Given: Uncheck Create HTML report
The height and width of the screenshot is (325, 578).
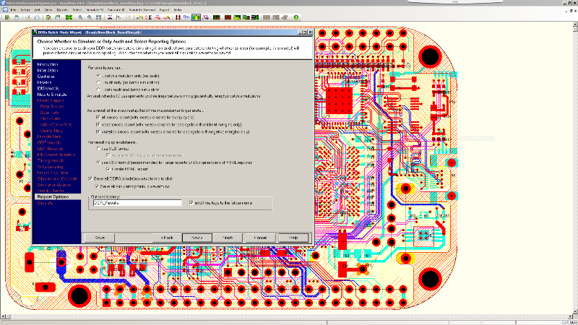Looking at the screenshot, I should (108, 169).
